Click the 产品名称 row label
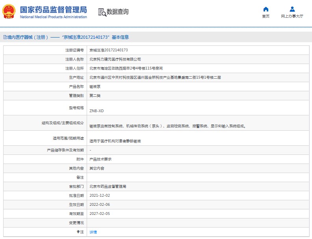The image size is (312, 239). tap(76, 87)
